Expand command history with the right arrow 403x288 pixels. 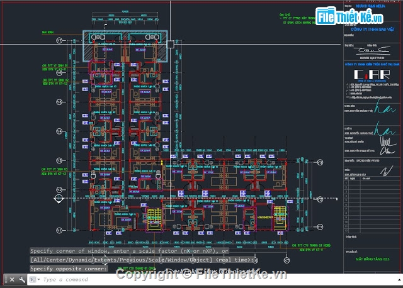click(399, 280)
